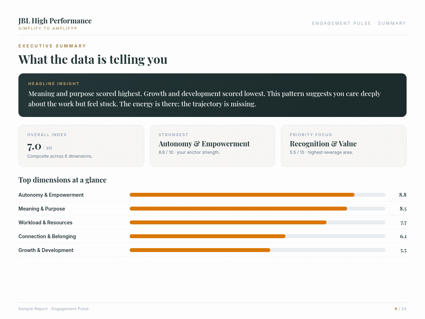Click the OVERALL INDEX label

pos(47,135)
